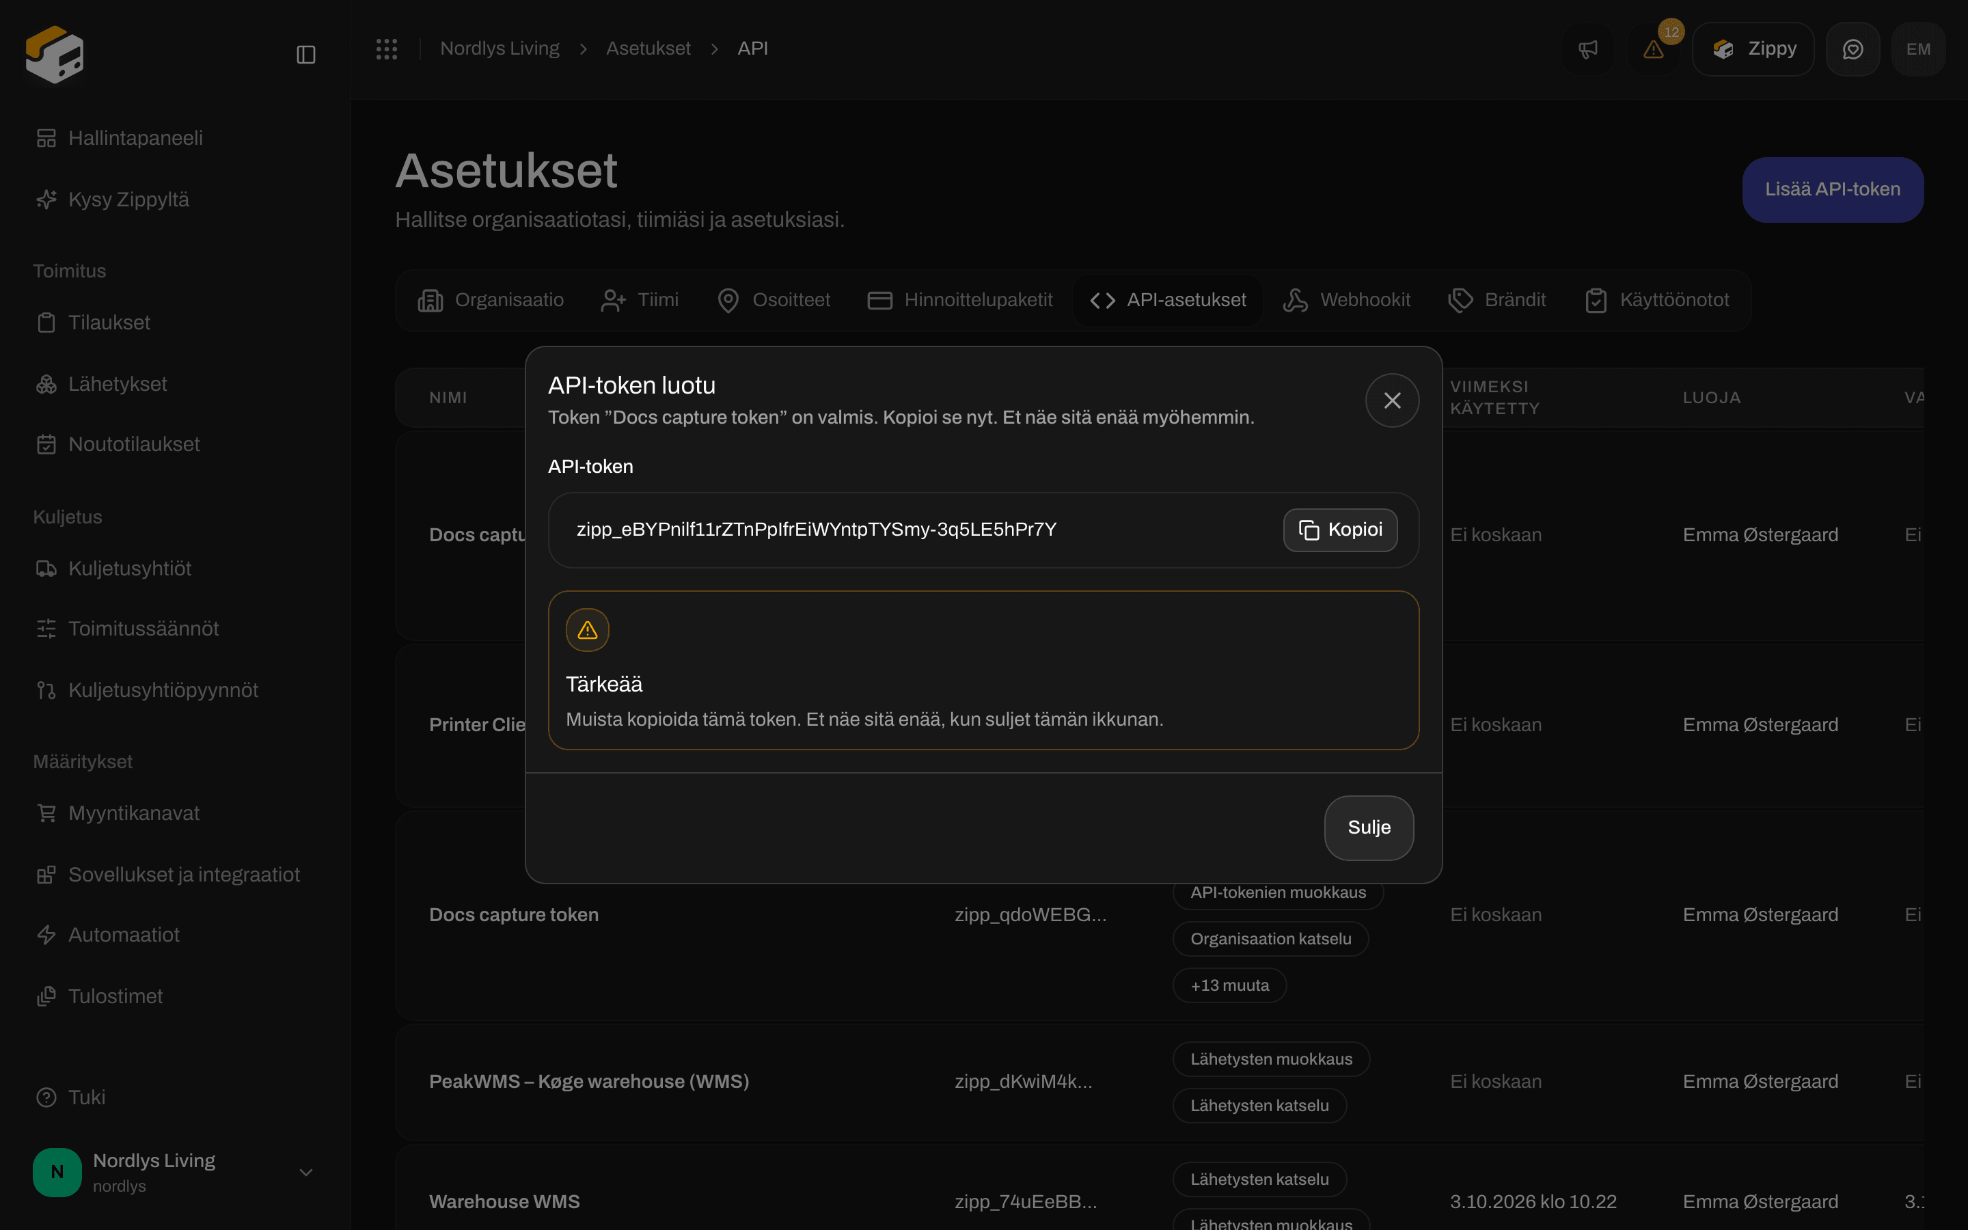The width and height of the screenshot is (1968, 1230).
Task: Switch to the Käyttöönotot tab
Action: [1656, 300]
